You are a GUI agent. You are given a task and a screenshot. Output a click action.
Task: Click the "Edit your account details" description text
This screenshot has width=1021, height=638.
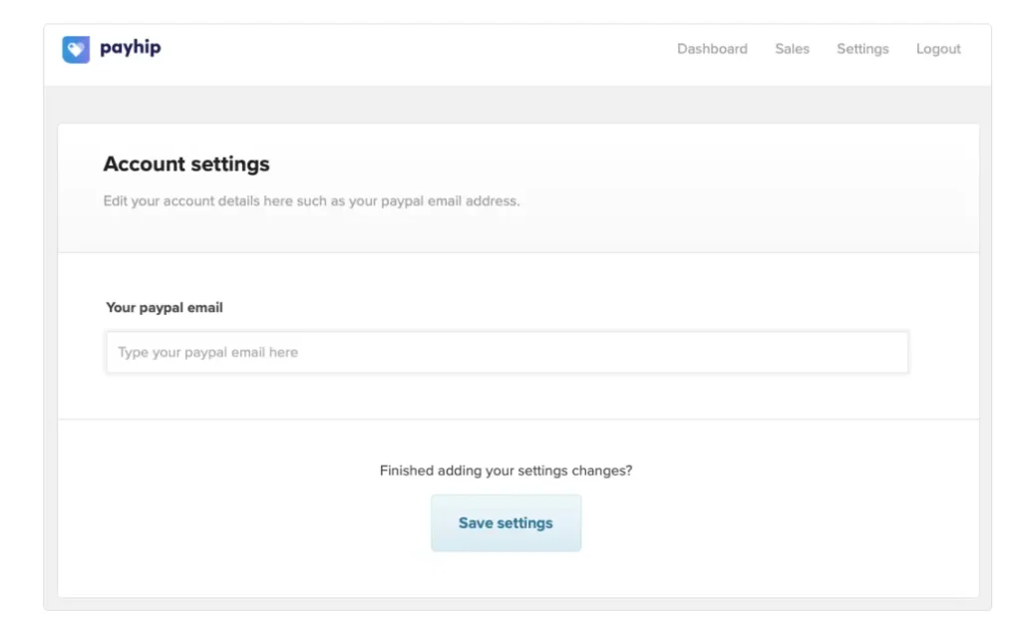point(249,201)
